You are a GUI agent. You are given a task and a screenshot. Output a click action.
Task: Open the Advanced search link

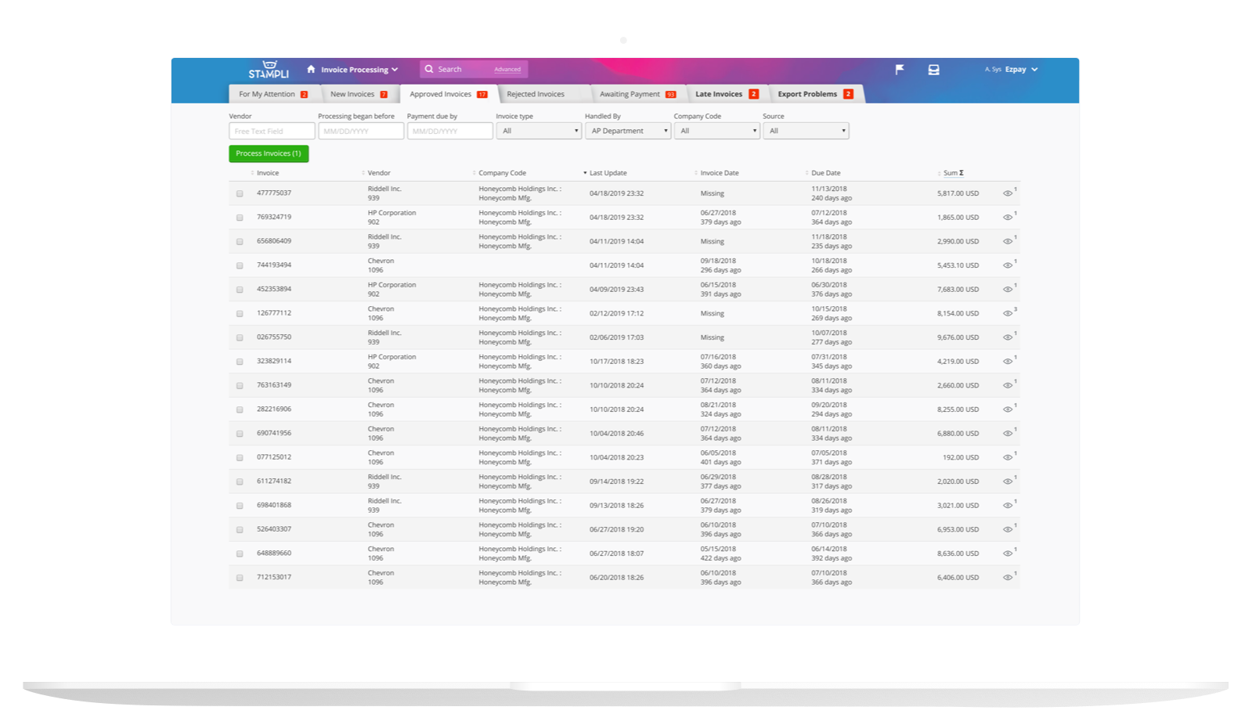507,70
